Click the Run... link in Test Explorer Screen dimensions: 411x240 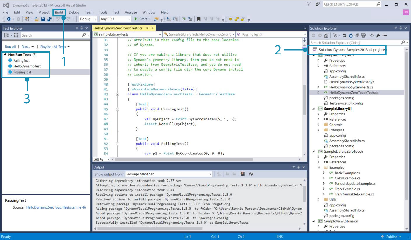pos(26,47)
